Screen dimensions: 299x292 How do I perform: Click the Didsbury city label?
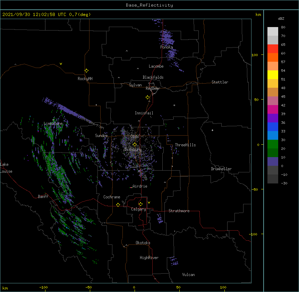(x=133, y=149)
